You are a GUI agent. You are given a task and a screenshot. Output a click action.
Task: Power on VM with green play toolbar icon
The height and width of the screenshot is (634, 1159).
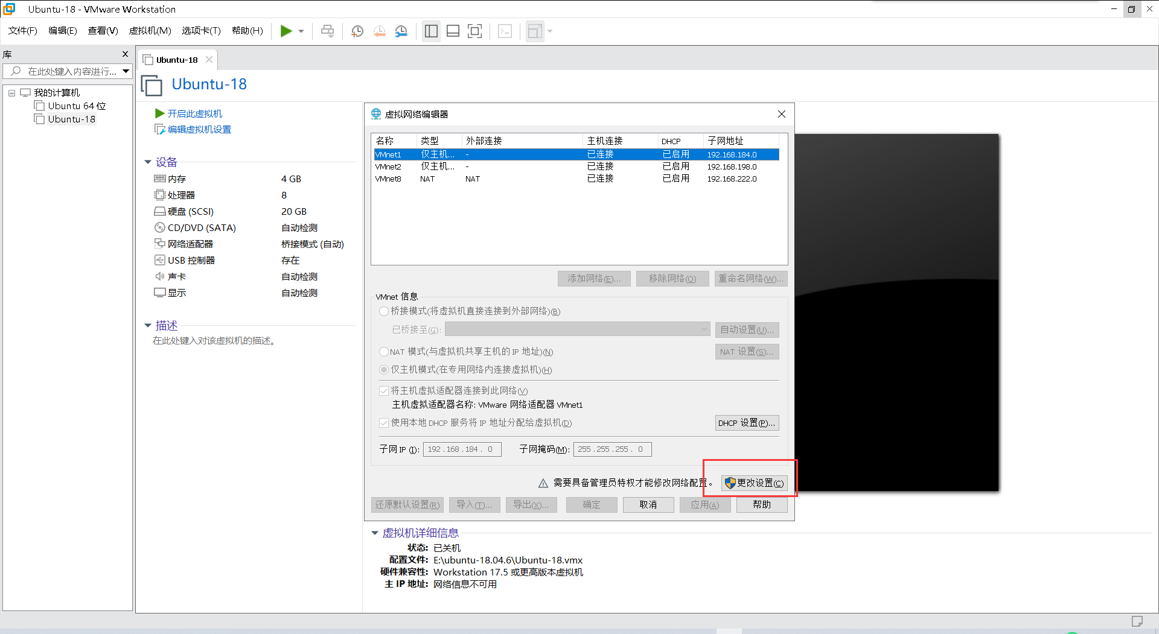286,31
